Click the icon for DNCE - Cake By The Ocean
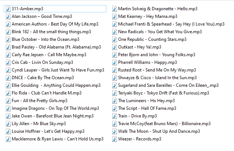 8,78
